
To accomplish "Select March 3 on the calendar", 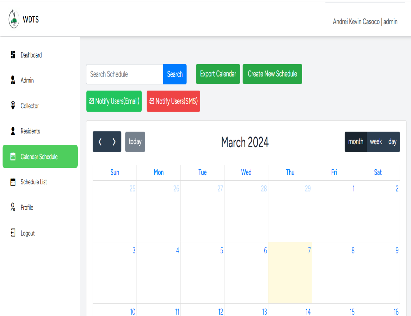I will (115, 273).
